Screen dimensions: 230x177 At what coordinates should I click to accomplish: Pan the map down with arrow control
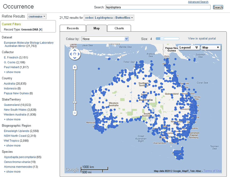(75, 58)
